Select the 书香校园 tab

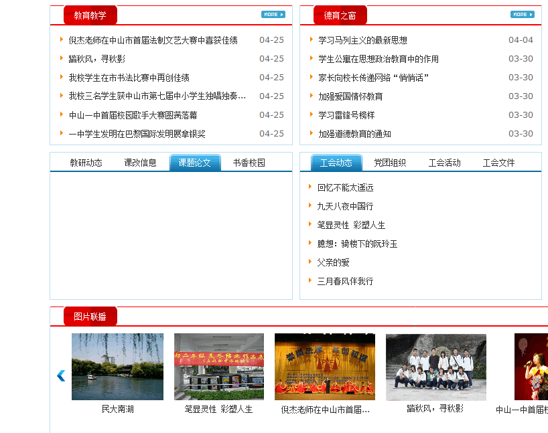[x=249, y=163]
